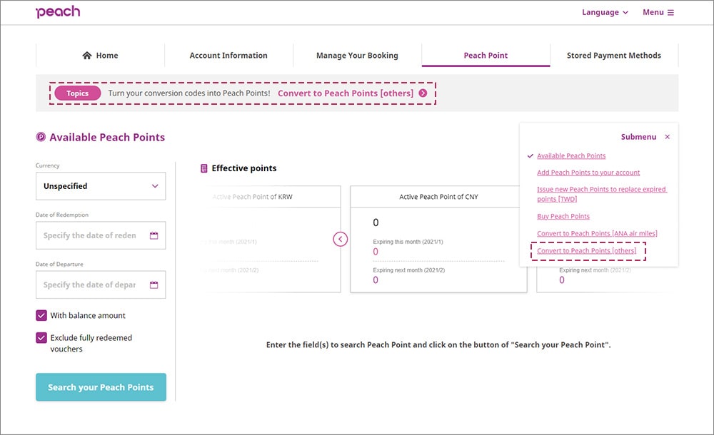
Task: Open Convert to Peach Points [ANA air miles]
Action: 597,233
